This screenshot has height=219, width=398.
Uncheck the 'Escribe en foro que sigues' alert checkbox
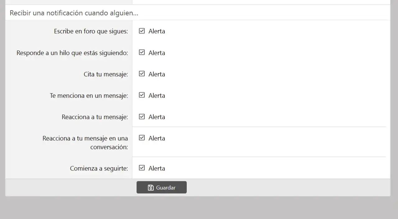click(x=142, y=31)
